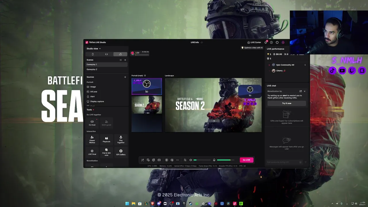Open Steam from the taskbar
Image resolution: width=368 pixels, height=207 pixels.
[x=190, y=204]
